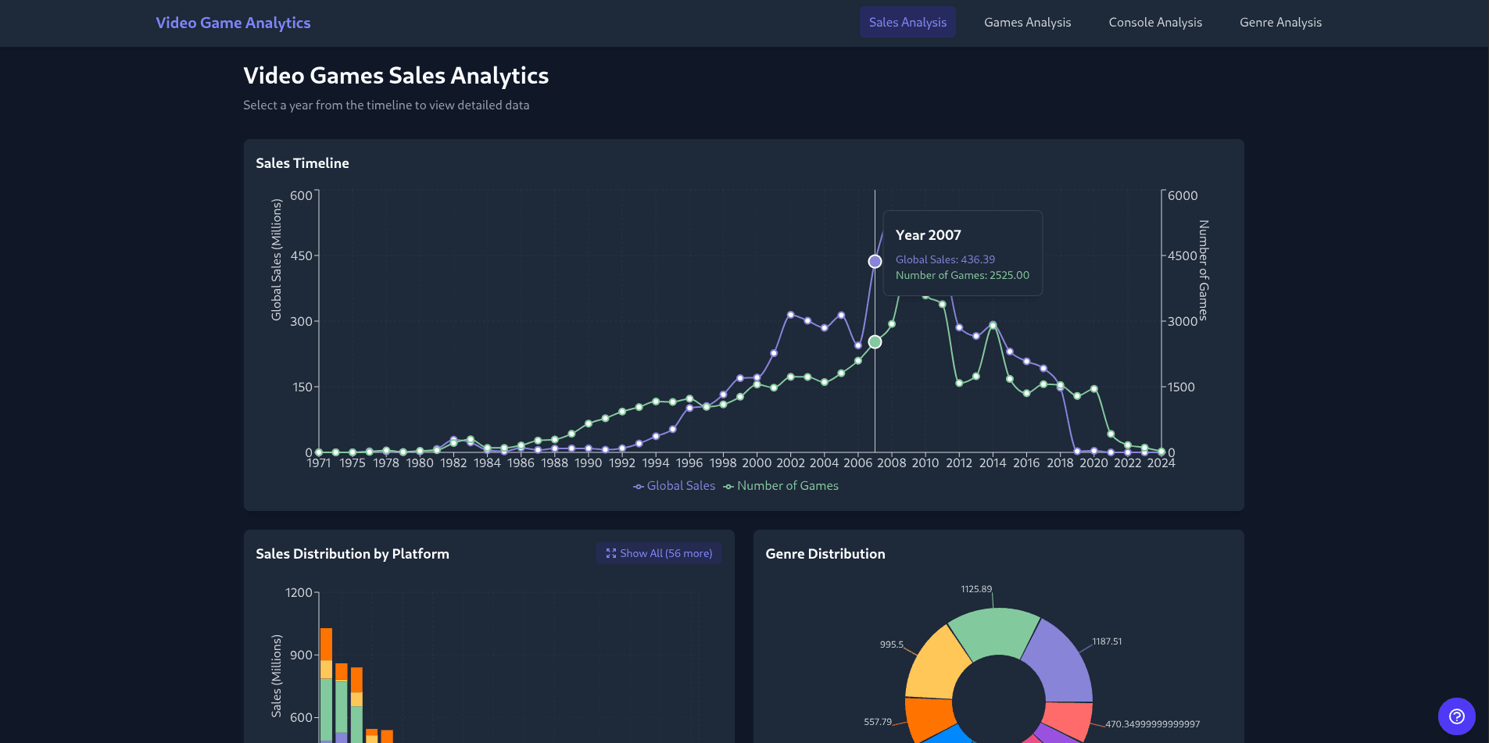Click the Year 2007 tooltip title
The height and width of the screenshot is (743, 1489).
(x=928, y=235)
